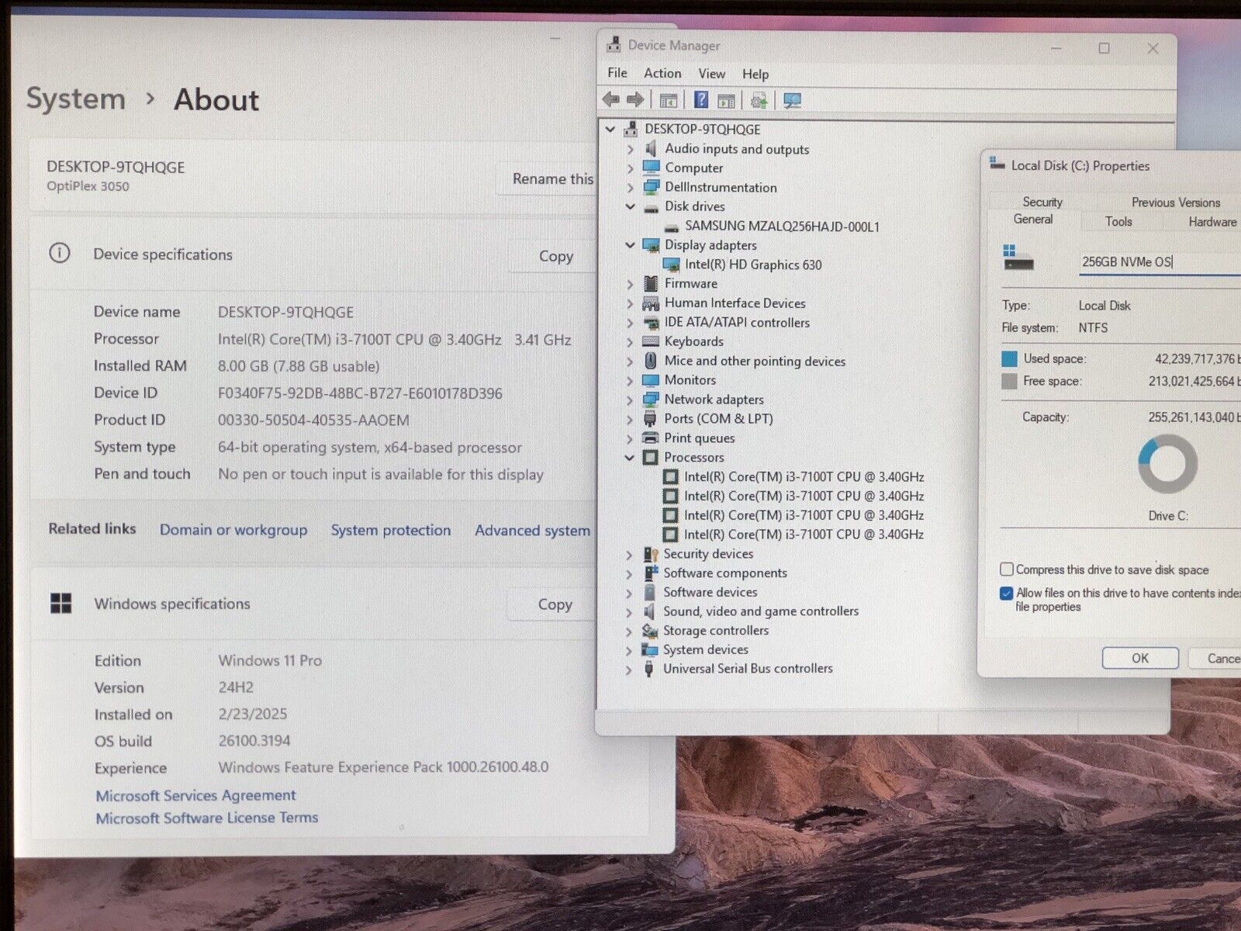
Task: Click the Windows logo beside Windows specifications
Action: tap(60, 604)
